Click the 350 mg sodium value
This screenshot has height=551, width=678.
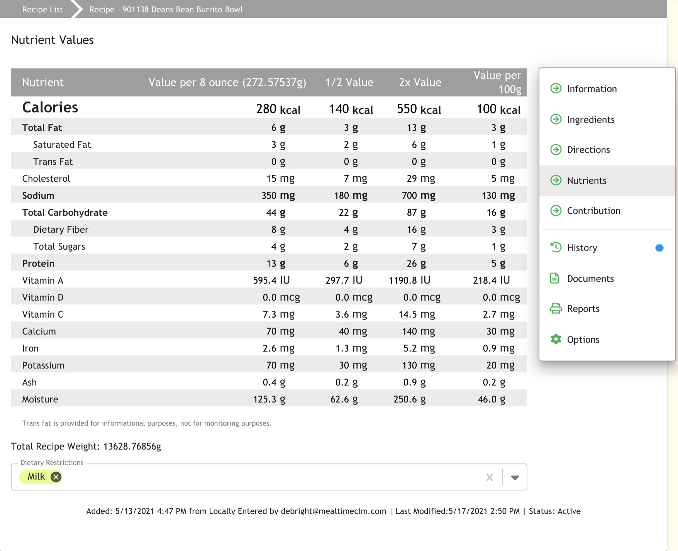coord(278,196)
